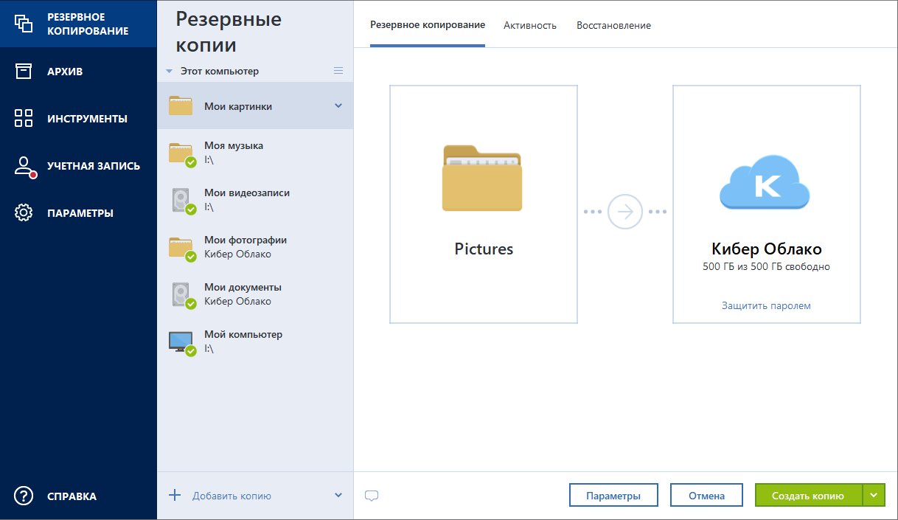Image resolution: width=898 pixels, height=520 pixels.
Task: Open the Settings gear in sidebar
Action: pyautogui.click(x=24, y=213)
